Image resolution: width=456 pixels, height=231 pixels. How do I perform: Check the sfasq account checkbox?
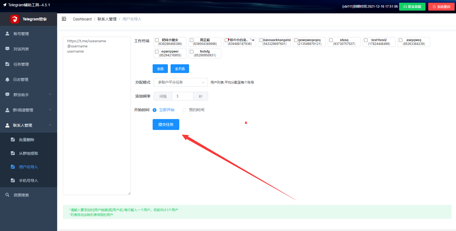pyautogui.click(x=331, y=40)
